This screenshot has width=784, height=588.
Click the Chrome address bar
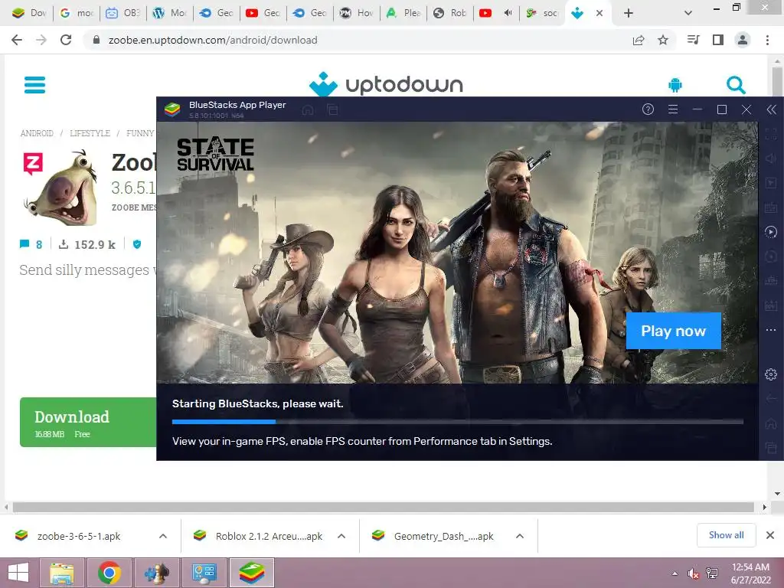360,40
